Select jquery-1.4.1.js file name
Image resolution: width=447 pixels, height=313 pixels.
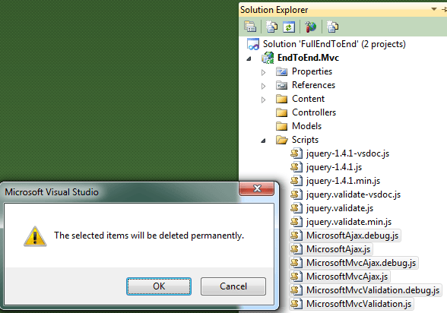coord(334,167)
